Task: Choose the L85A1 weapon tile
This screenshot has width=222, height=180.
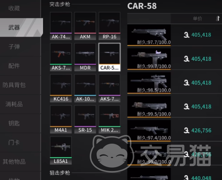Action: [61, 150]
